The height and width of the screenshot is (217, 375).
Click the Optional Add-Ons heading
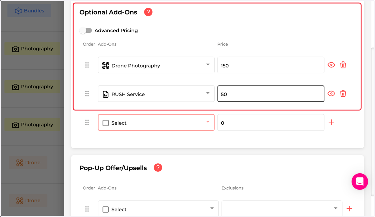tap(108, 12)
